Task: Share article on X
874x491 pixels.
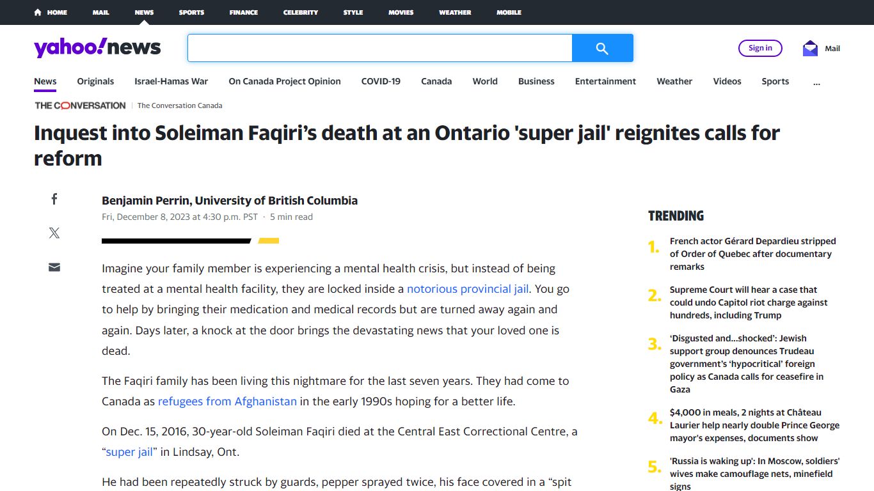Action: click(x=54, y=233)
